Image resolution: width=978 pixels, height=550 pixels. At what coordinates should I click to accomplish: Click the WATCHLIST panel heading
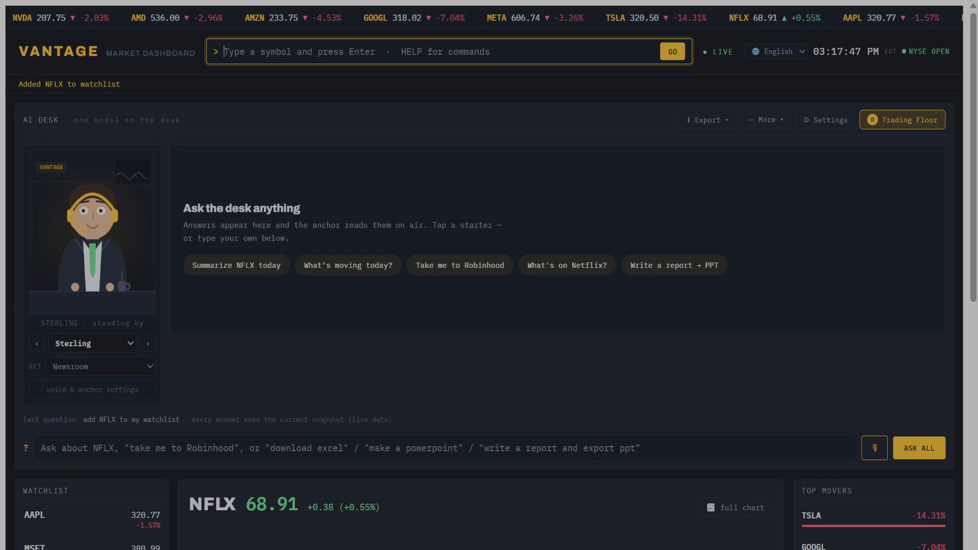(45, 490)
